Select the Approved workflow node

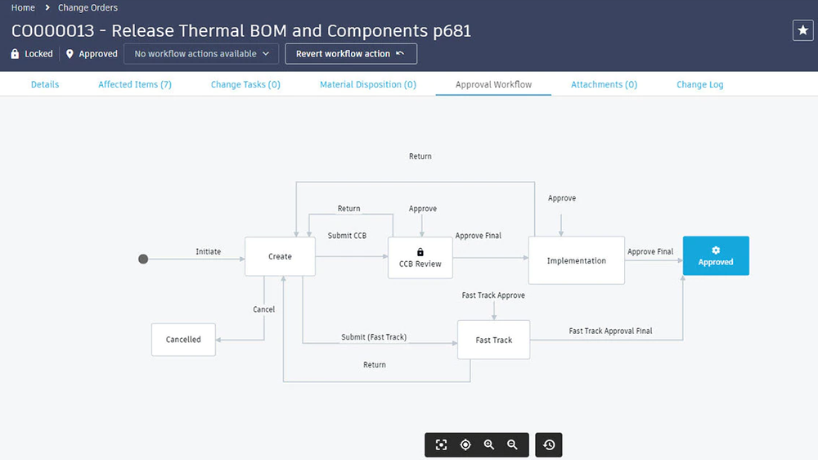tap(716, 256)
